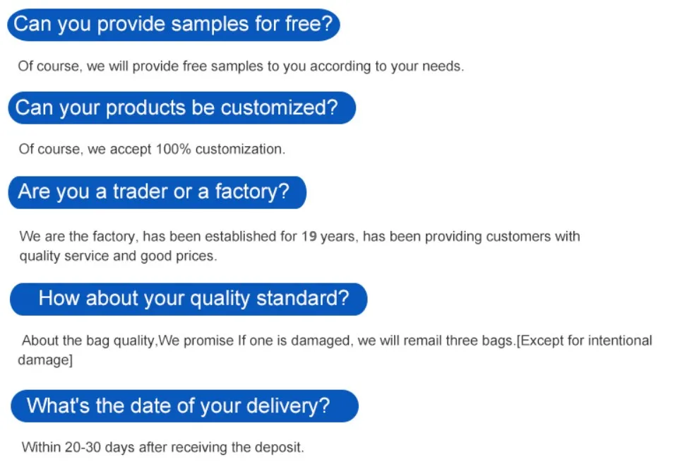Screen dimensions: 680x462
Task: Click the phrase "We promise" in quality answer
Action: pyautogui.click(x=196, y=340)
